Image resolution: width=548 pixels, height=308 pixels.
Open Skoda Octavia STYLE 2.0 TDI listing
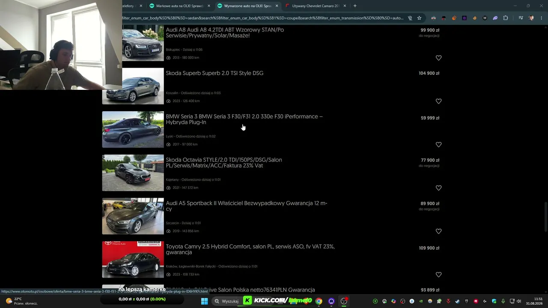click(224, 163)
